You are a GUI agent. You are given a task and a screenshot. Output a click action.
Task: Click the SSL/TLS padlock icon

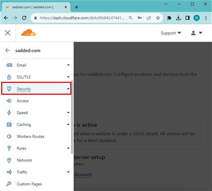(9, 77)
